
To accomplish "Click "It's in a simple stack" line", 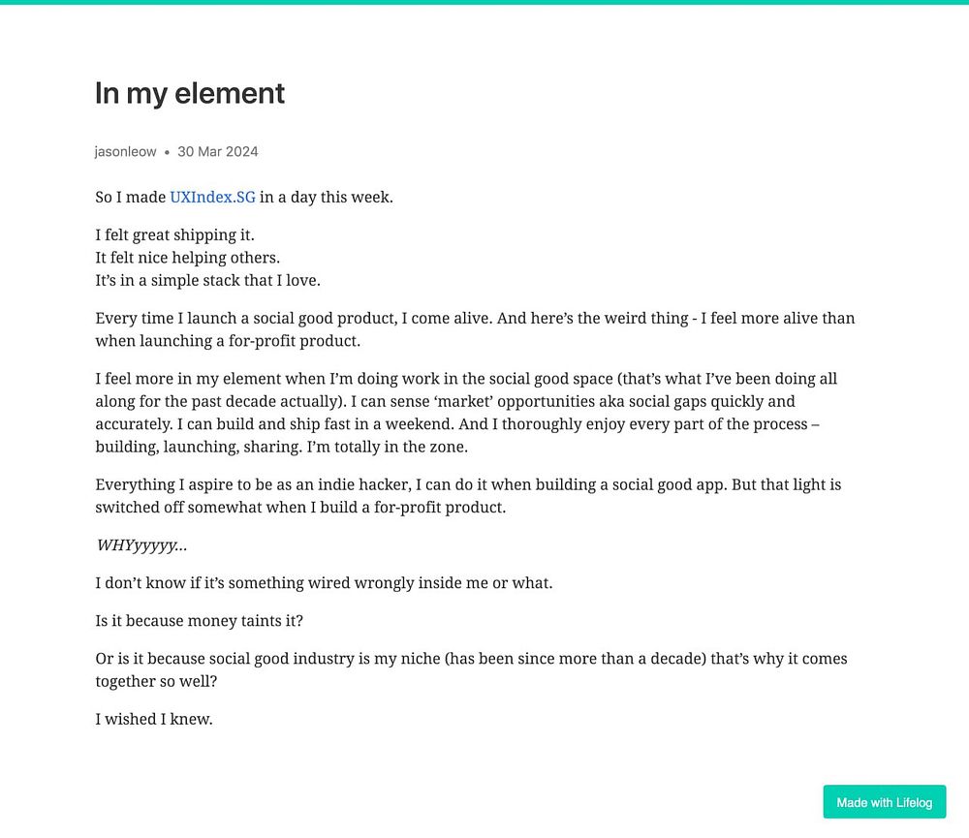I will [x=207, y=281].
